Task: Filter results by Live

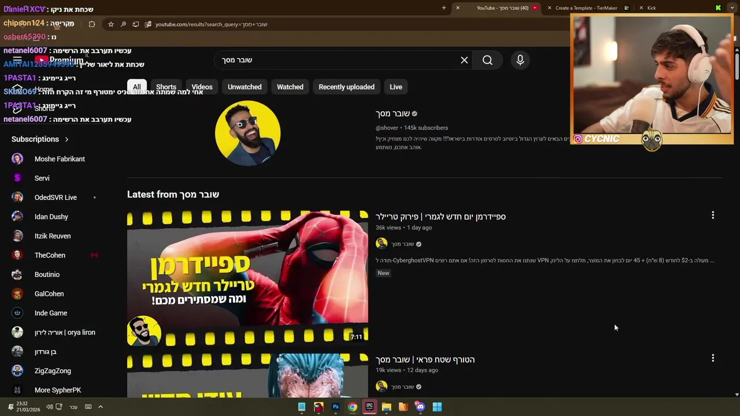Action: click(396, 87)
